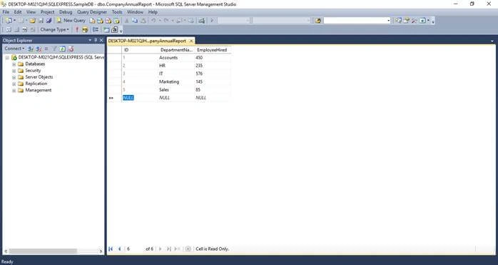The image size is (498, 265).
Task: Open the View menu
Action: tap(31, 11)
